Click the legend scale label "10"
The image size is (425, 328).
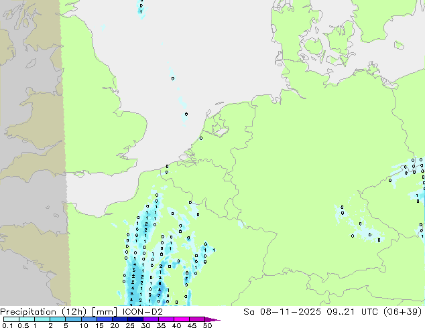point(84,325)
